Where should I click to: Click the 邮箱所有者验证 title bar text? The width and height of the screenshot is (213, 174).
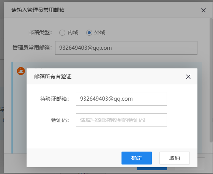tap(53, 76)
